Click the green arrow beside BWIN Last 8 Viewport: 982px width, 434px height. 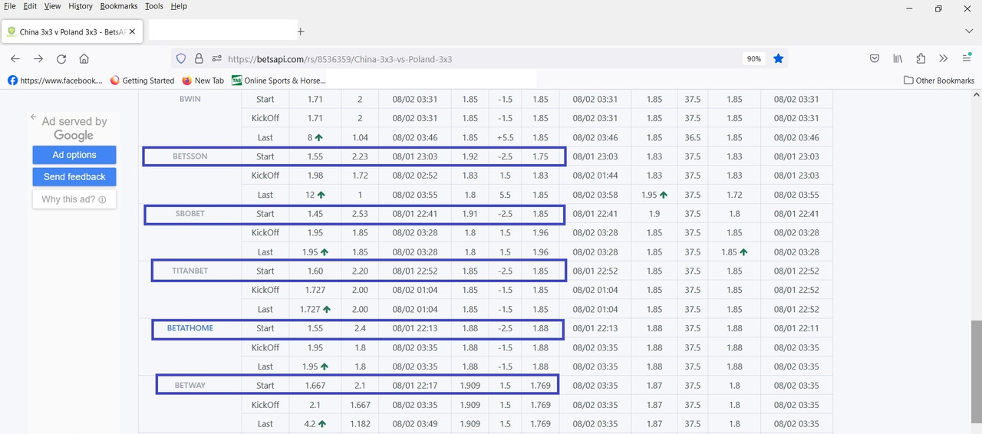(x=318, y=138)
